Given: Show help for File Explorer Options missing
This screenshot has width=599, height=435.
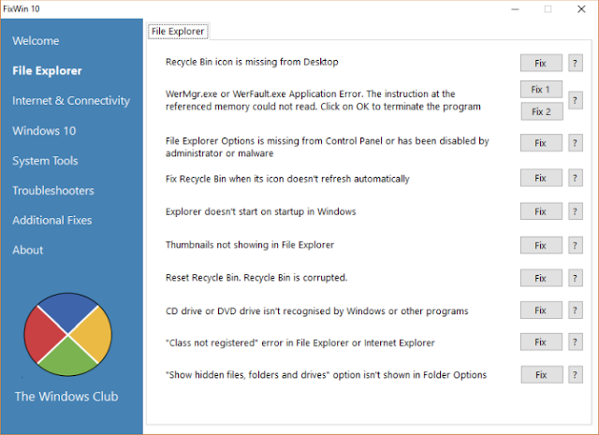Looking at the screenshot, I should [576, 143].
